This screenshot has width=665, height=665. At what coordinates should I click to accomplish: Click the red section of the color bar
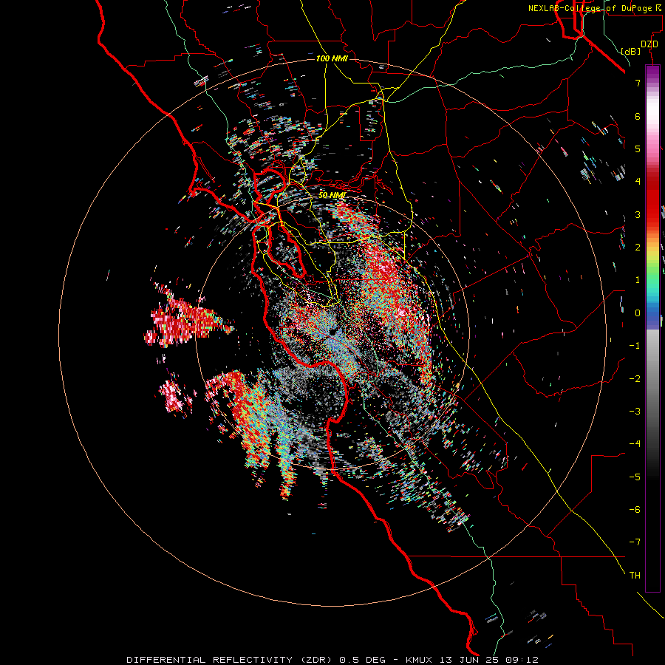pos(652,199)
